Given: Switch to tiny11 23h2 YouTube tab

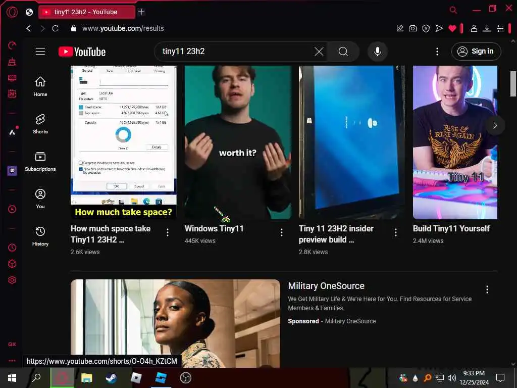Looking at the screenshot, I should (86, 12).
